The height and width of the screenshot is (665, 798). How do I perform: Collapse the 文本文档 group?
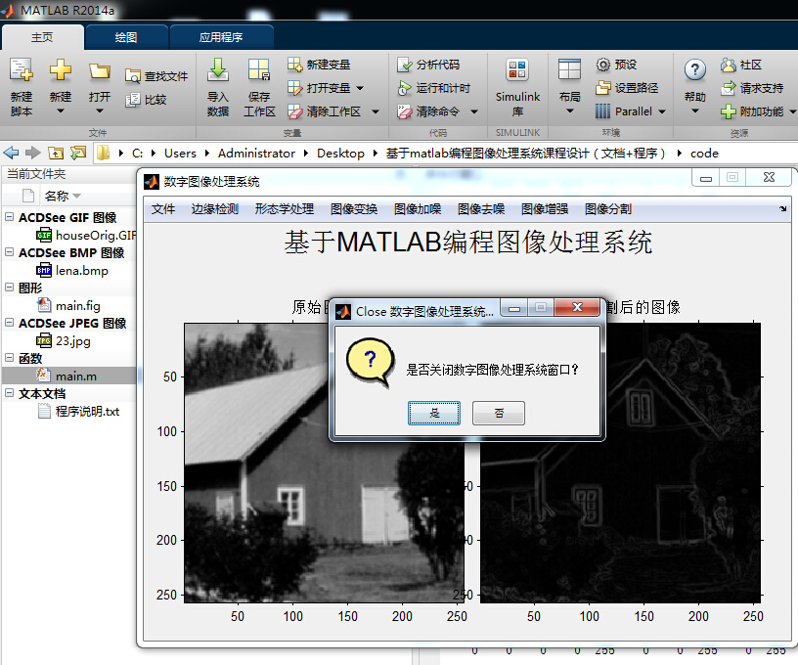point(9,393)
